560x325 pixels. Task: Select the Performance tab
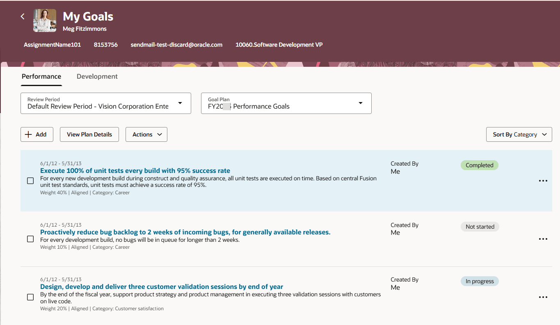[41, 77]
